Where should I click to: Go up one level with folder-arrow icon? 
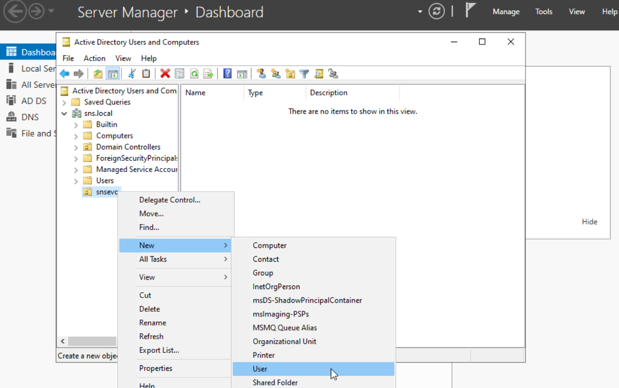[98, 74]
